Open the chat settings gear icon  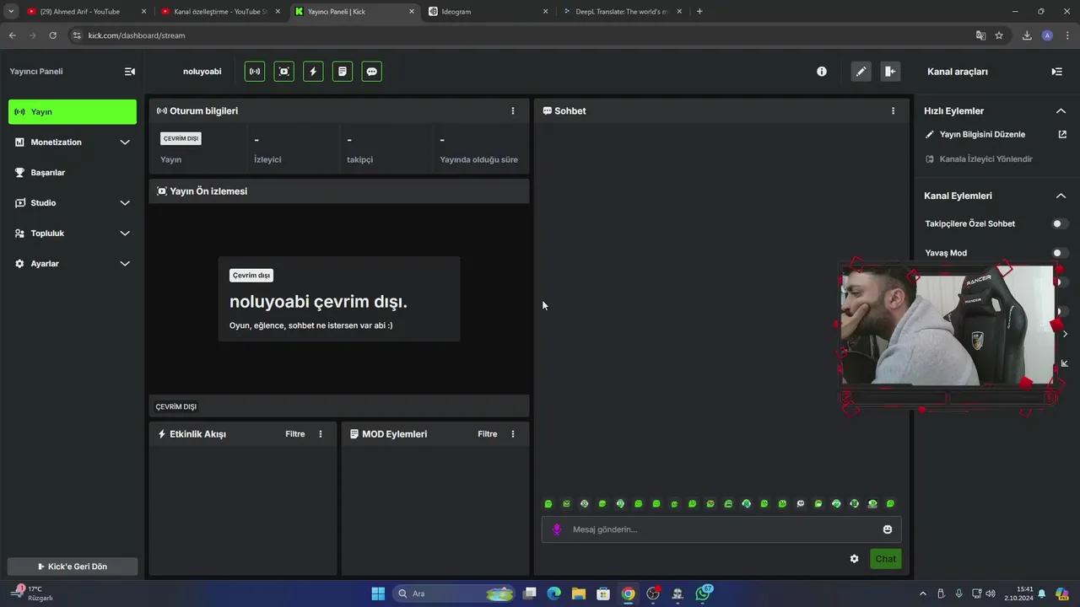click(x=854, y=559)
